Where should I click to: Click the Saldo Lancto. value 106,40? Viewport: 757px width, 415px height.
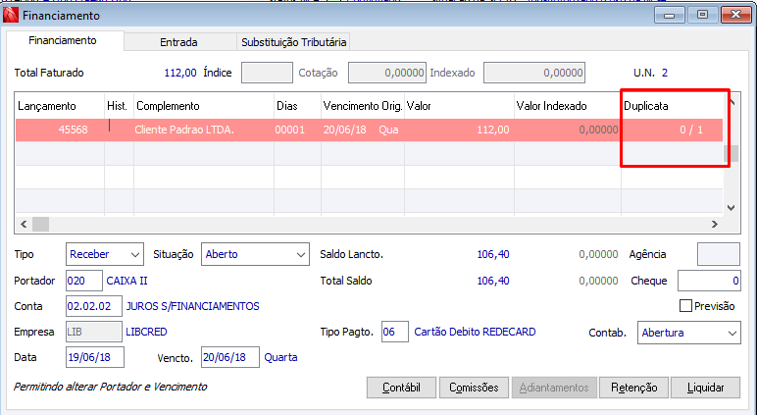[x=493, y=254]
